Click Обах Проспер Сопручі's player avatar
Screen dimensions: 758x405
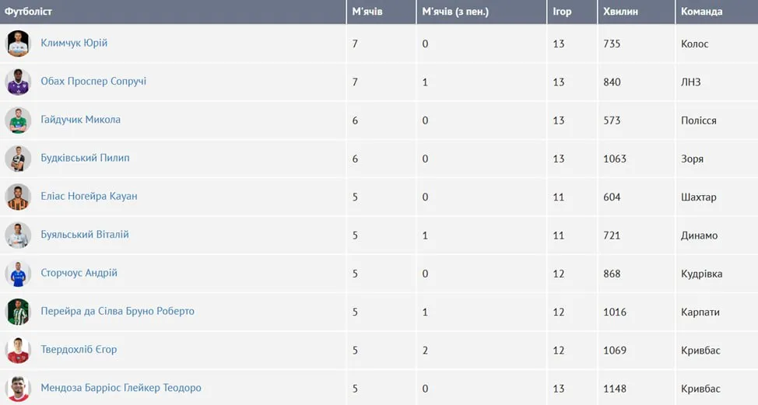[x=17, y=82]
